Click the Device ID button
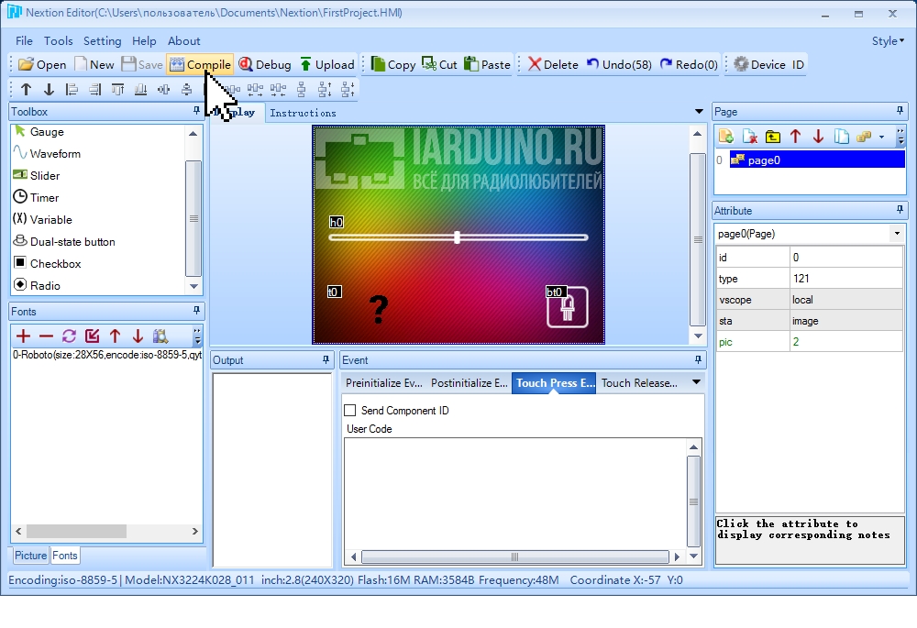This screenshot has height=628, width=917. pyautogui.click(x=769, y=64)
